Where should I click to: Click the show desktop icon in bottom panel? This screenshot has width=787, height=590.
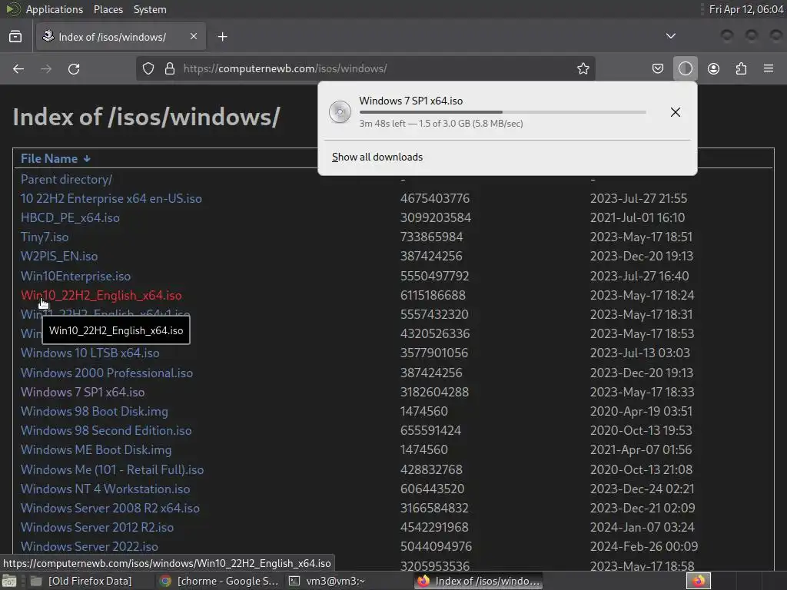click(x=9, y=581)
